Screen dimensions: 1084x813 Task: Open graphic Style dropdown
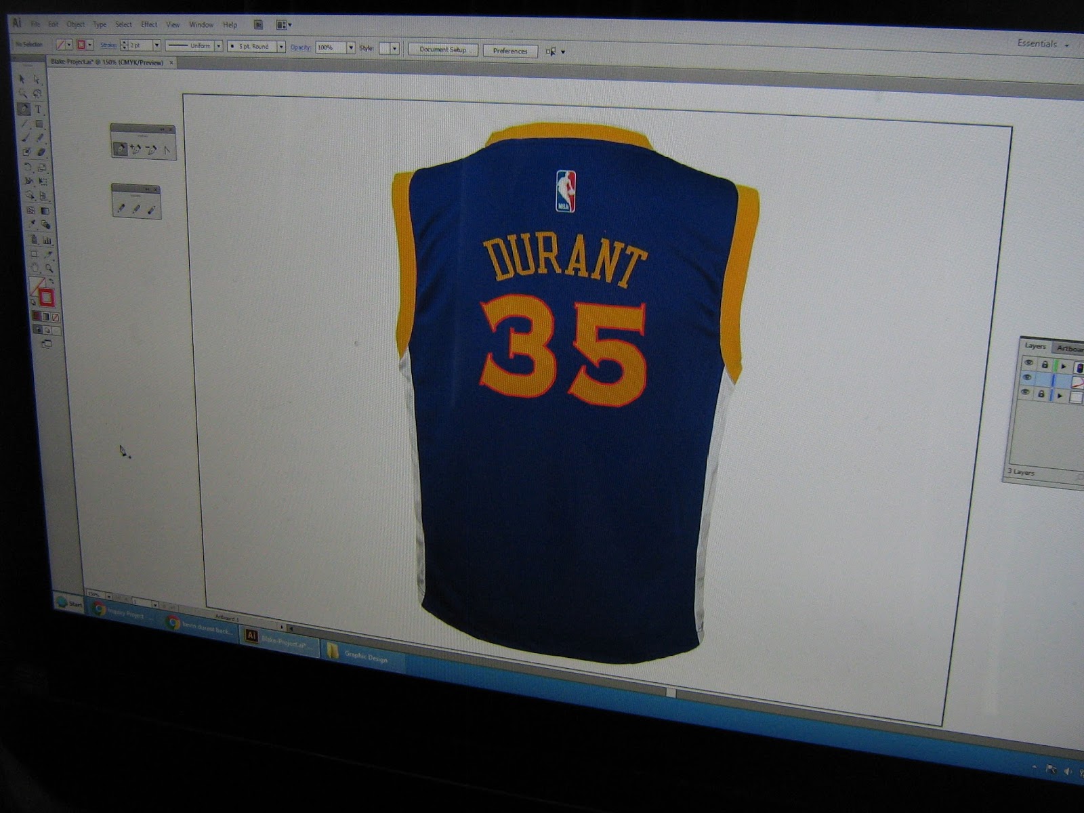coord(394,48)
